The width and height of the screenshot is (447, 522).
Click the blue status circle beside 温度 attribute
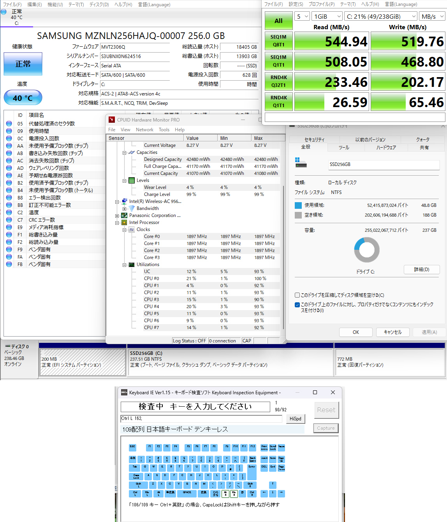click(x=9, y=212)
